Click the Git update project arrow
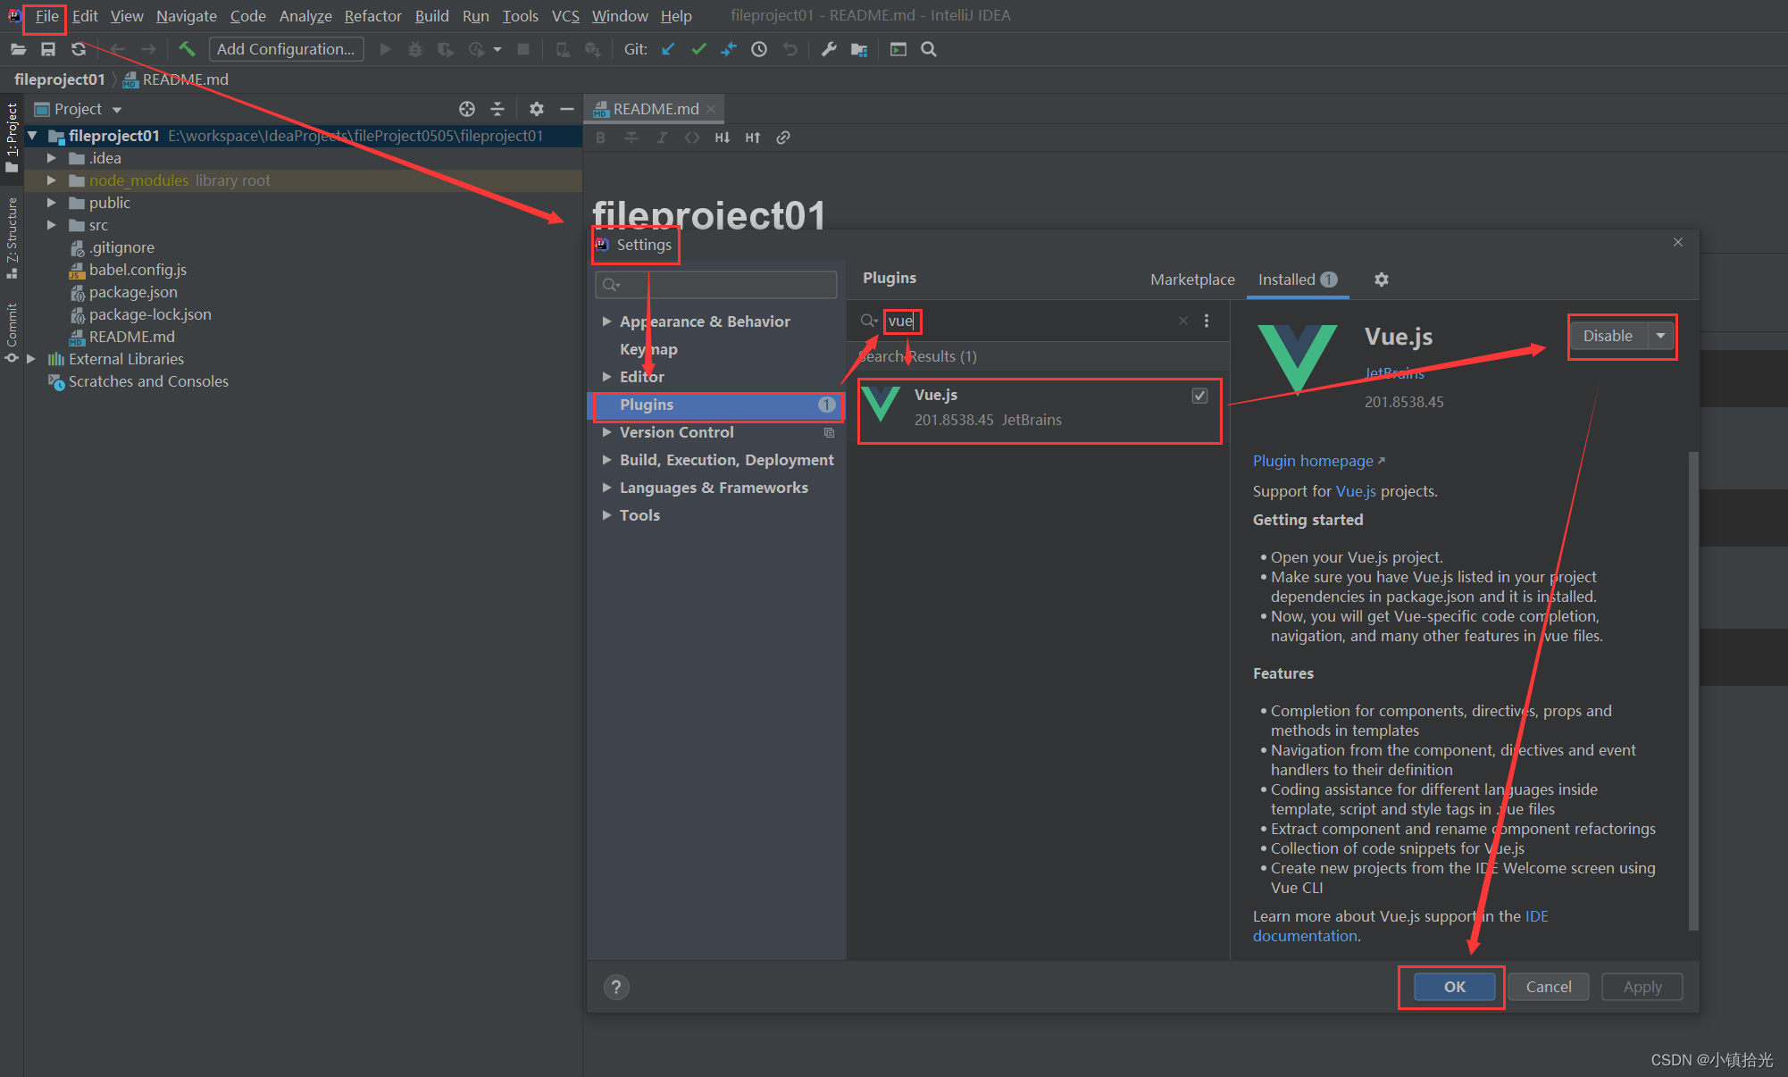This screenshot has height=1077, width=1788. [668, 49]
